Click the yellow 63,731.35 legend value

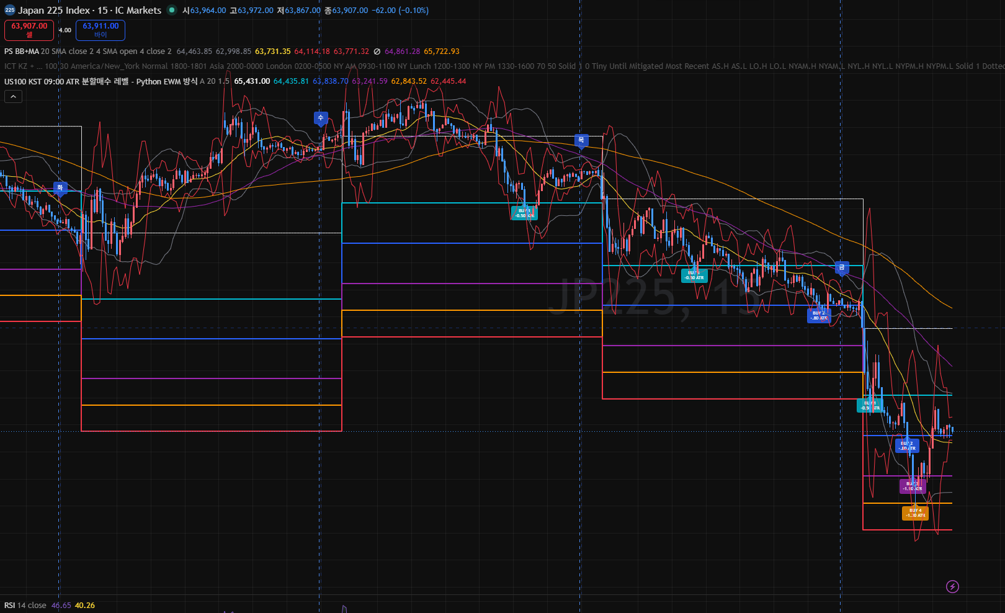pos(273,51)
